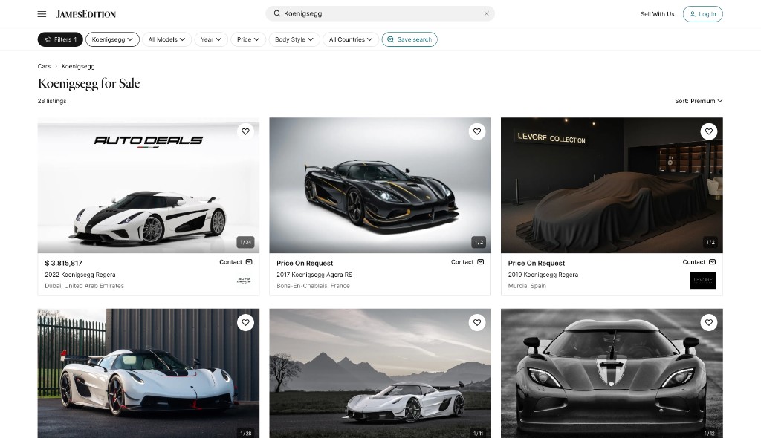Toggle the heart on the covered Murcia Regera
The image size is (761, 438).
(x=708, y=131)
